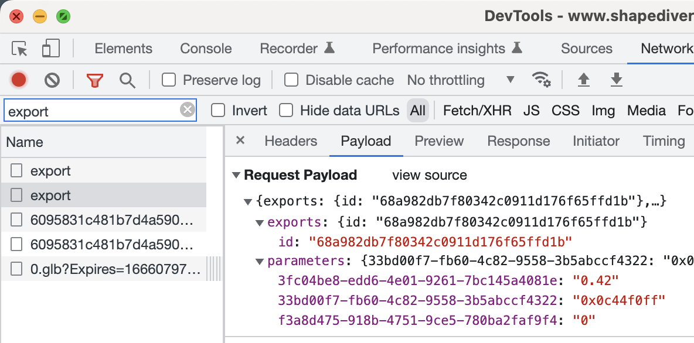Switch to the Console tab
The height and width of the screenshot is (343, 694).
click(x=206, y=49)
